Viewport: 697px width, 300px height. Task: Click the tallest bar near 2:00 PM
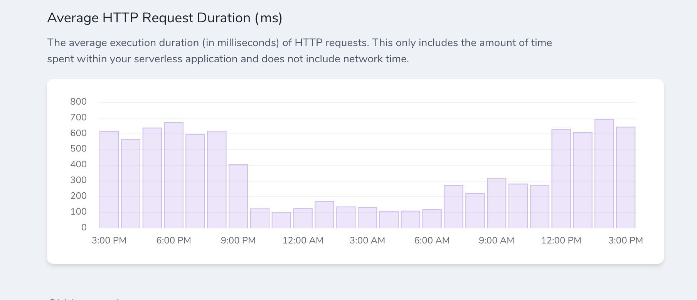604,173
